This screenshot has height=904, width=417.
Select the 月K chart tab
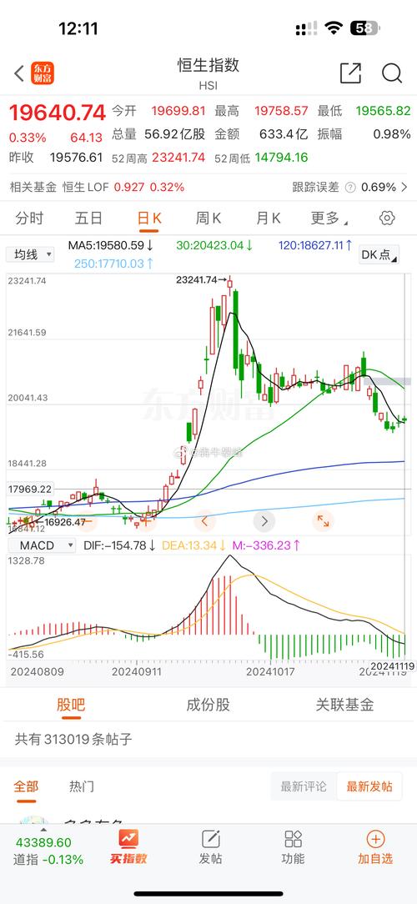coord(269,218)
